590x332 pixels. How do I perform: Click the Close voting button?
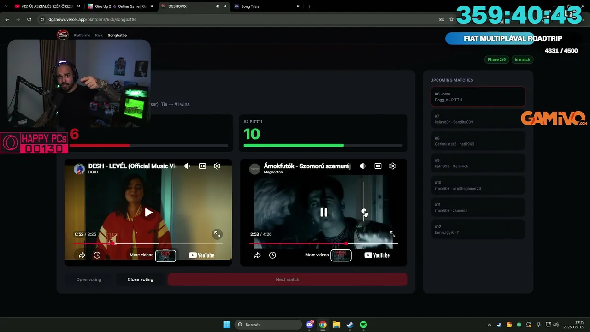point(140,279)
